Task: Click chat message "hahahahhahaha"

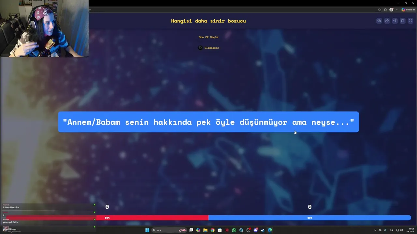Action: (11, 207)
